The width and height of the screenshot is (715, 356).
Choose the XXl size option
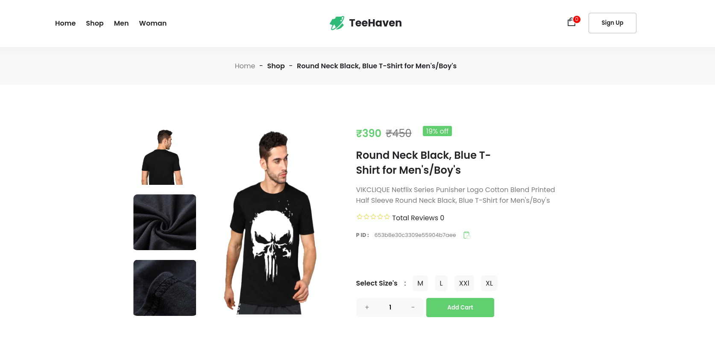pos(464,283)
